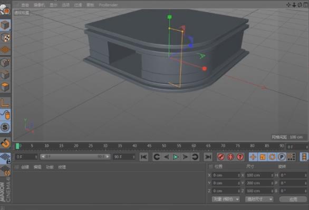Open the 显示 viewport menu

pos(53,5)
